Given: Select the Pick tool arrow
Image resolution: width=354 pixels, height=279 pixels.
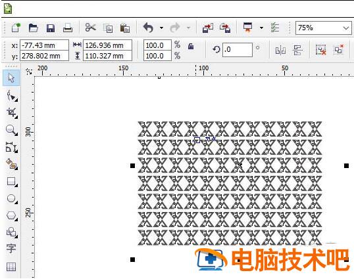Looking at the screenshot, I should pos(11,78).
